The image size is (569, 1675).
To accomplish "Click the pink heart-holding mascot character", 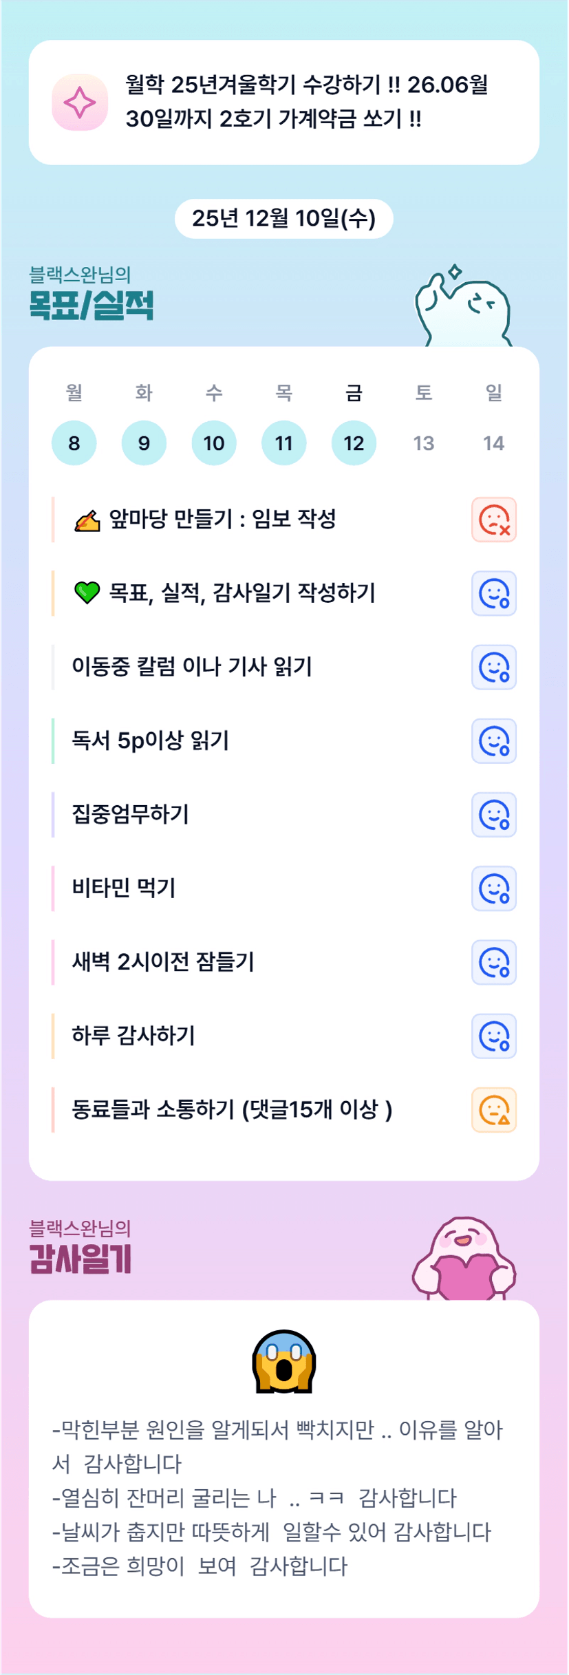I will click(464, 1258).
